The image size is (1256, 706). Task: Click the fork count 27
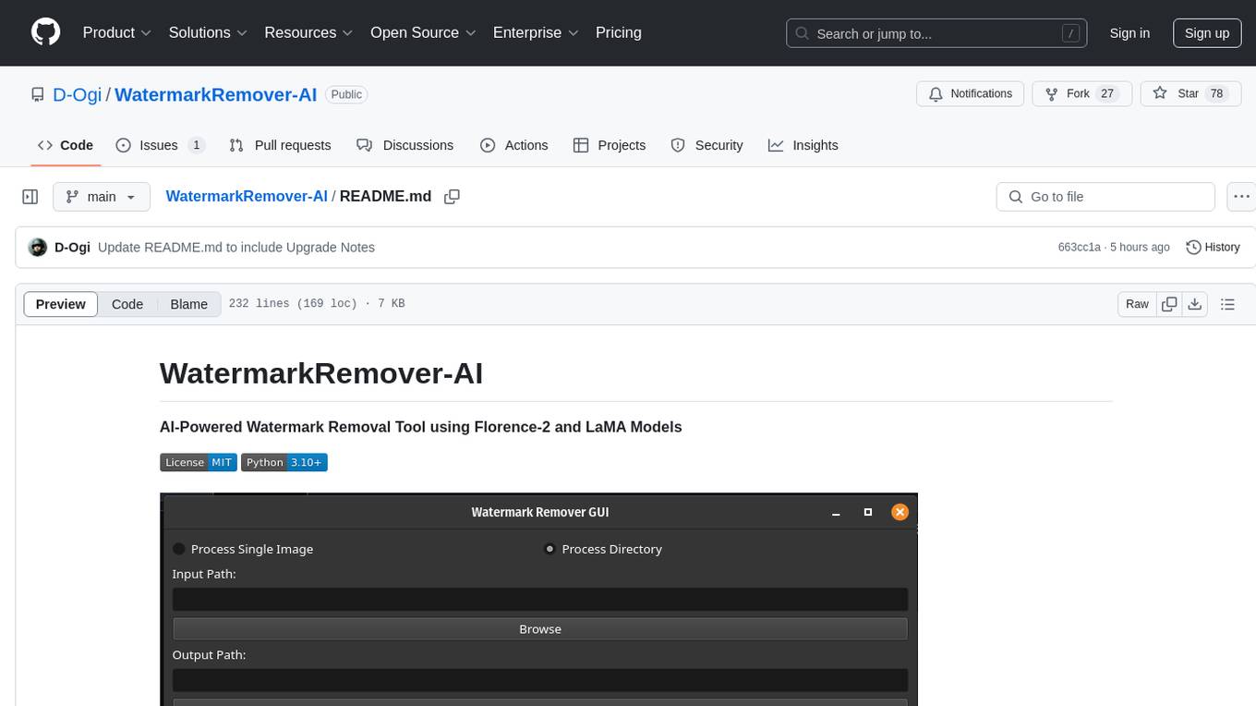click(1108, 93)
